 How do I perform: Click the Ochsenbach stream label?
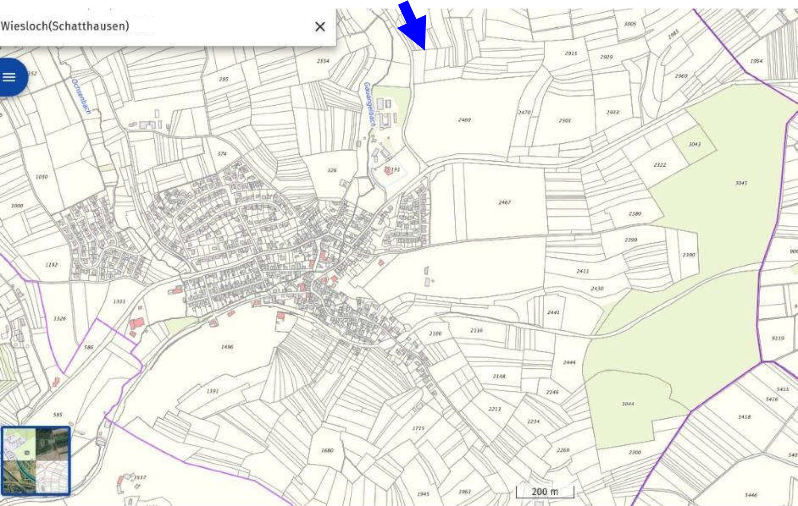coord(81,96)
